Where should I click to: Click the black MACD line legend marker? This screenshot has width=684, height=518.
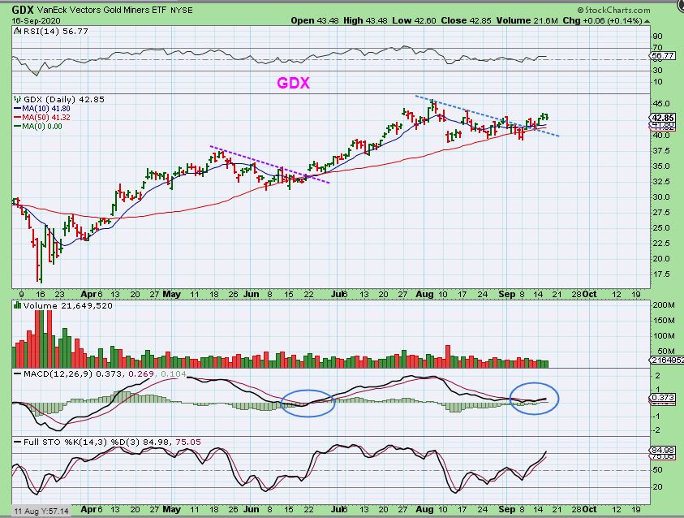[18, 374]
